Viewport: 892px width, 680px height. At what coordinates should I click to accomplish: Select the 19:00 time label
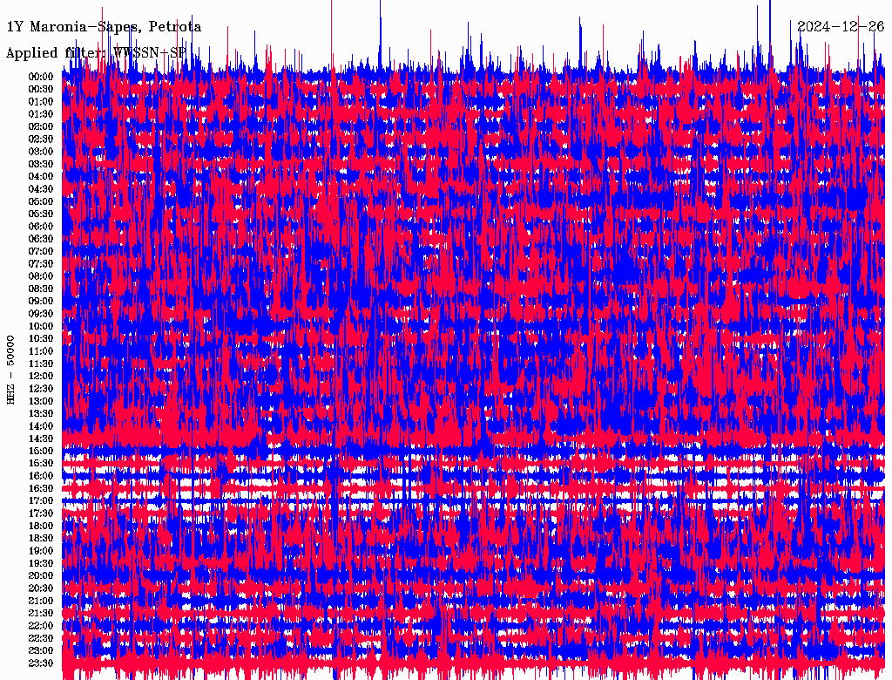coord(41,551)
